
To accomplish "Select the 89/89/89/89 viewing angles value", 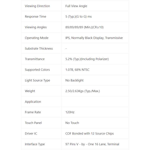I will (84, 27).
